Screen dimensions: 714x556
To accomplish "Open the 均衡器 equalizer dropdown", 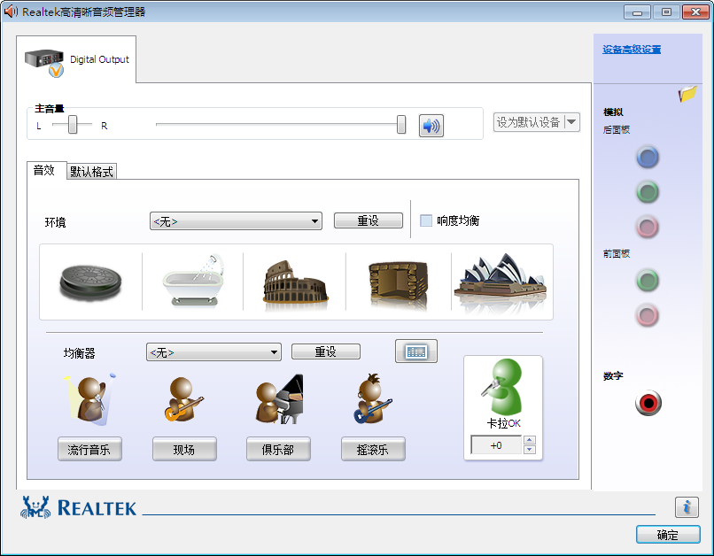I will click(x=213, y=351).
